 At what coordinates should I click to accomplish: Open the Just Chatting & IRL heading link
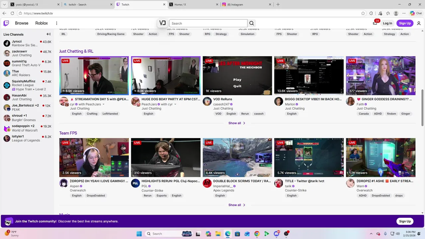(76, 51)
